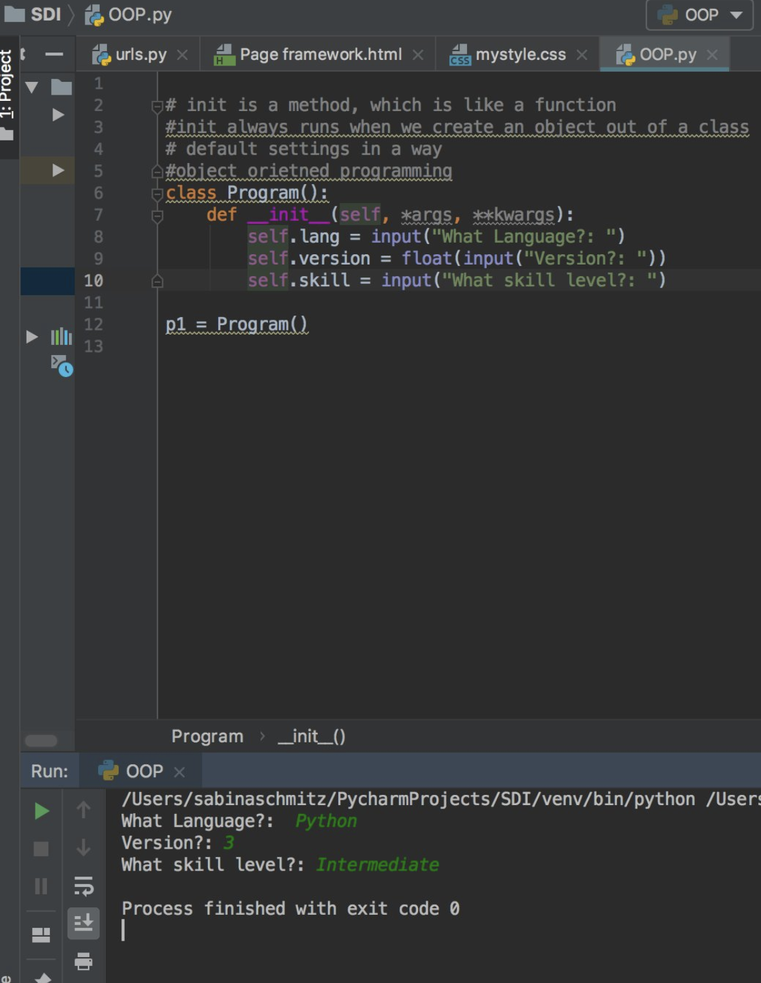Viewport: 761px width, 983px height.
Task: Click the SDI breadcrumb in navigation bar
Action: tap(46, 14)
